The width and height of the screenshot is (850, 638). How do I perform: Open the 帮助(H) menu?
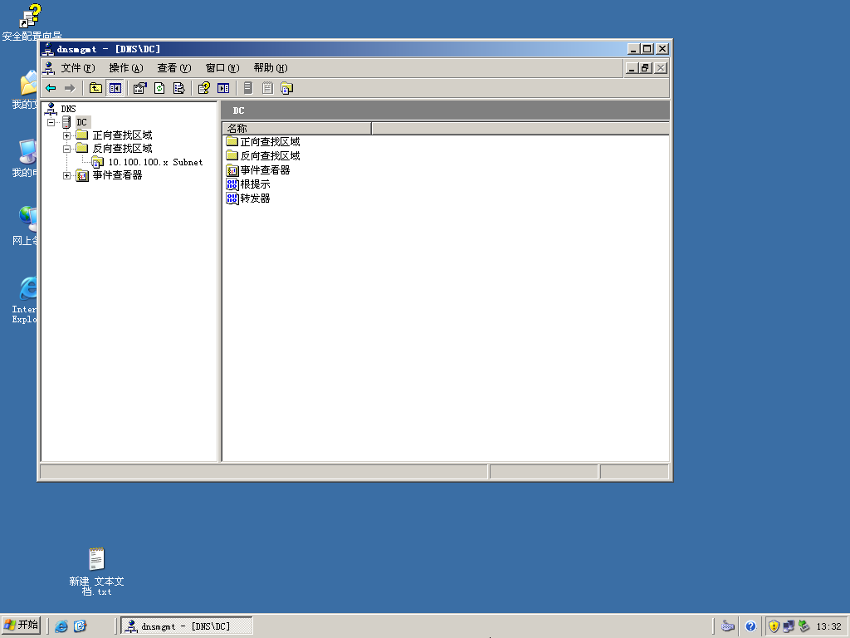(x=271, y=68)
